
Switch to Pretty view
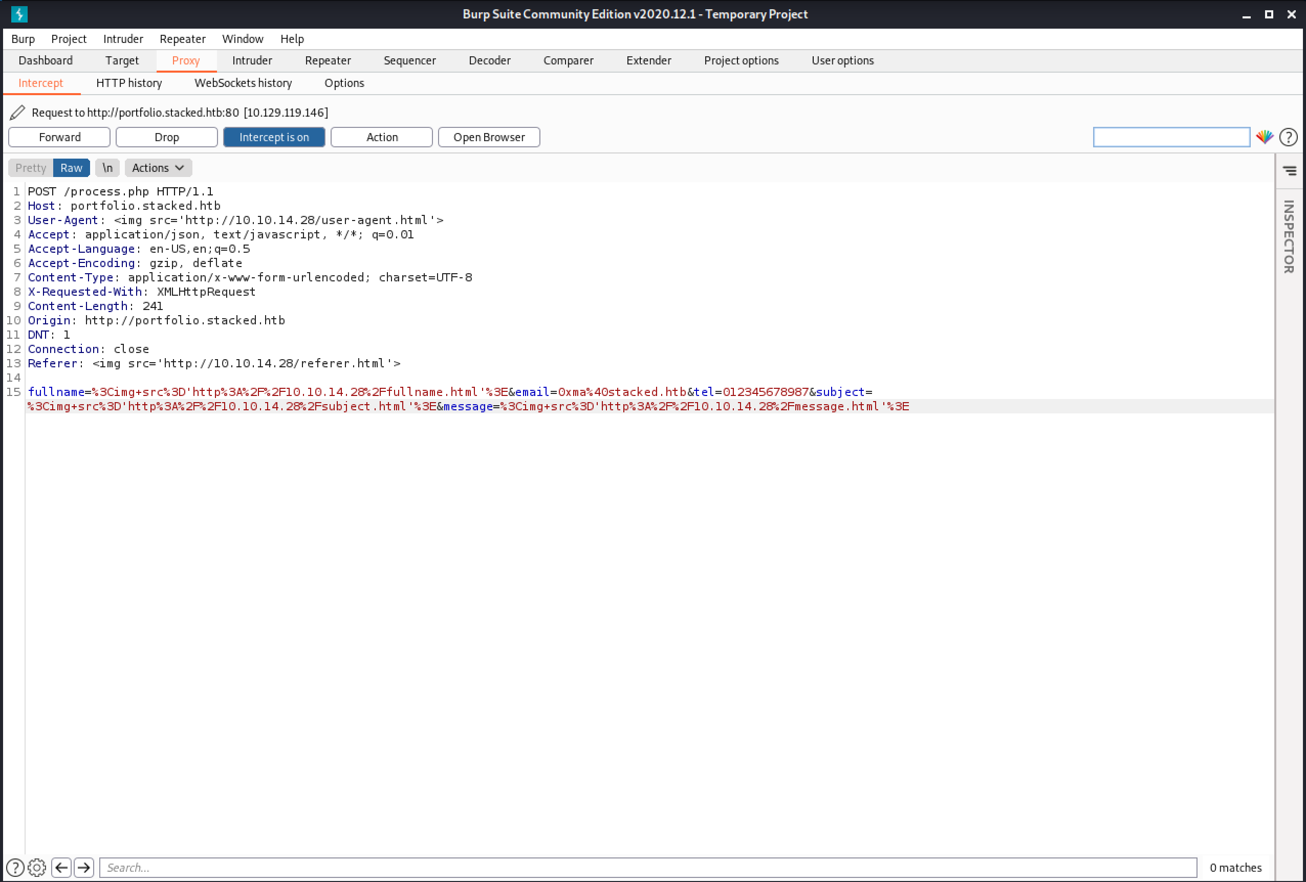tap(31, 168)
